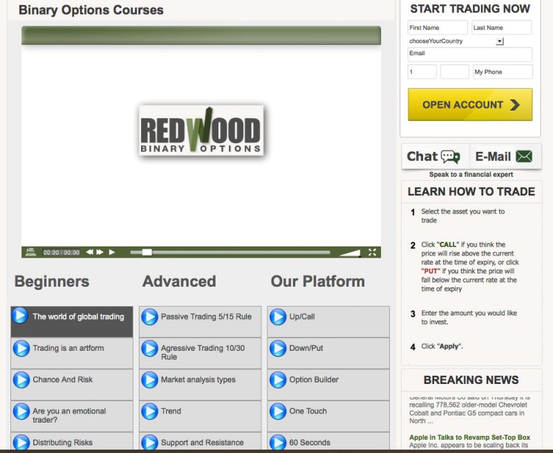Click the fast-forward button in video player
553x453 pixels.
[x=100, y=252]
